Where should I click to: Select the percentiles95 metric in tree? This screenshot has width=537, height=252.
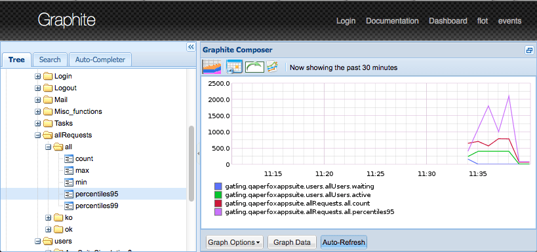coord(97,194)
